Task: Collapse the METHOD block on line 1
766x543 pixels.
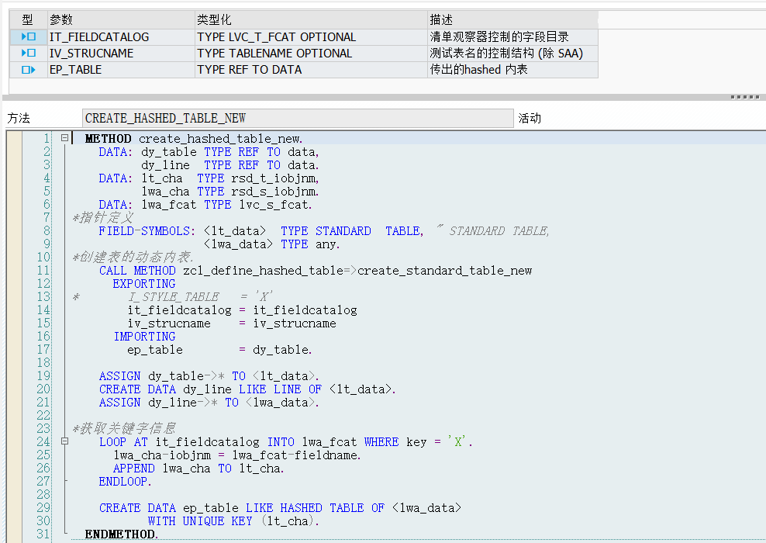Action: (x=64, y=138)
